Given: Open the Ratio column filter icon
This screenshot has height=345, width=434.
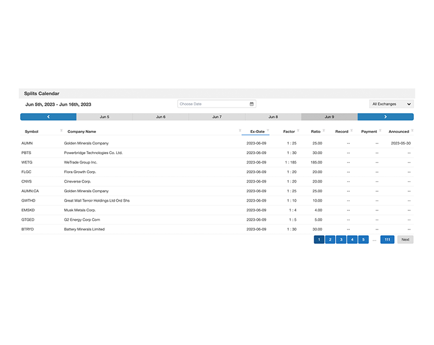Looking at the screenshot, I should (323, 131).
